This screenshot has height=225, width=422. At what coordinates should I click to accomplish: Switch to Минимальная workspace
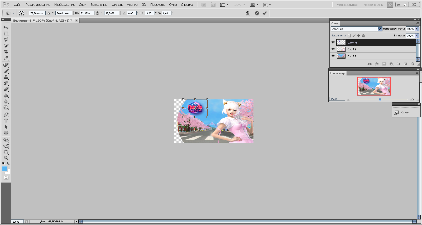click(x=347, y=5)
